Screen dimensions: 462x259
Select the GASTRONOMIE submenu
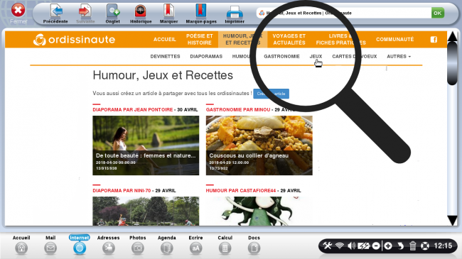281,56
